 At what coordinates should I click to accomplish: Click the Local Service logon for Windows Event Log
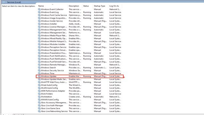pos(115,12)
